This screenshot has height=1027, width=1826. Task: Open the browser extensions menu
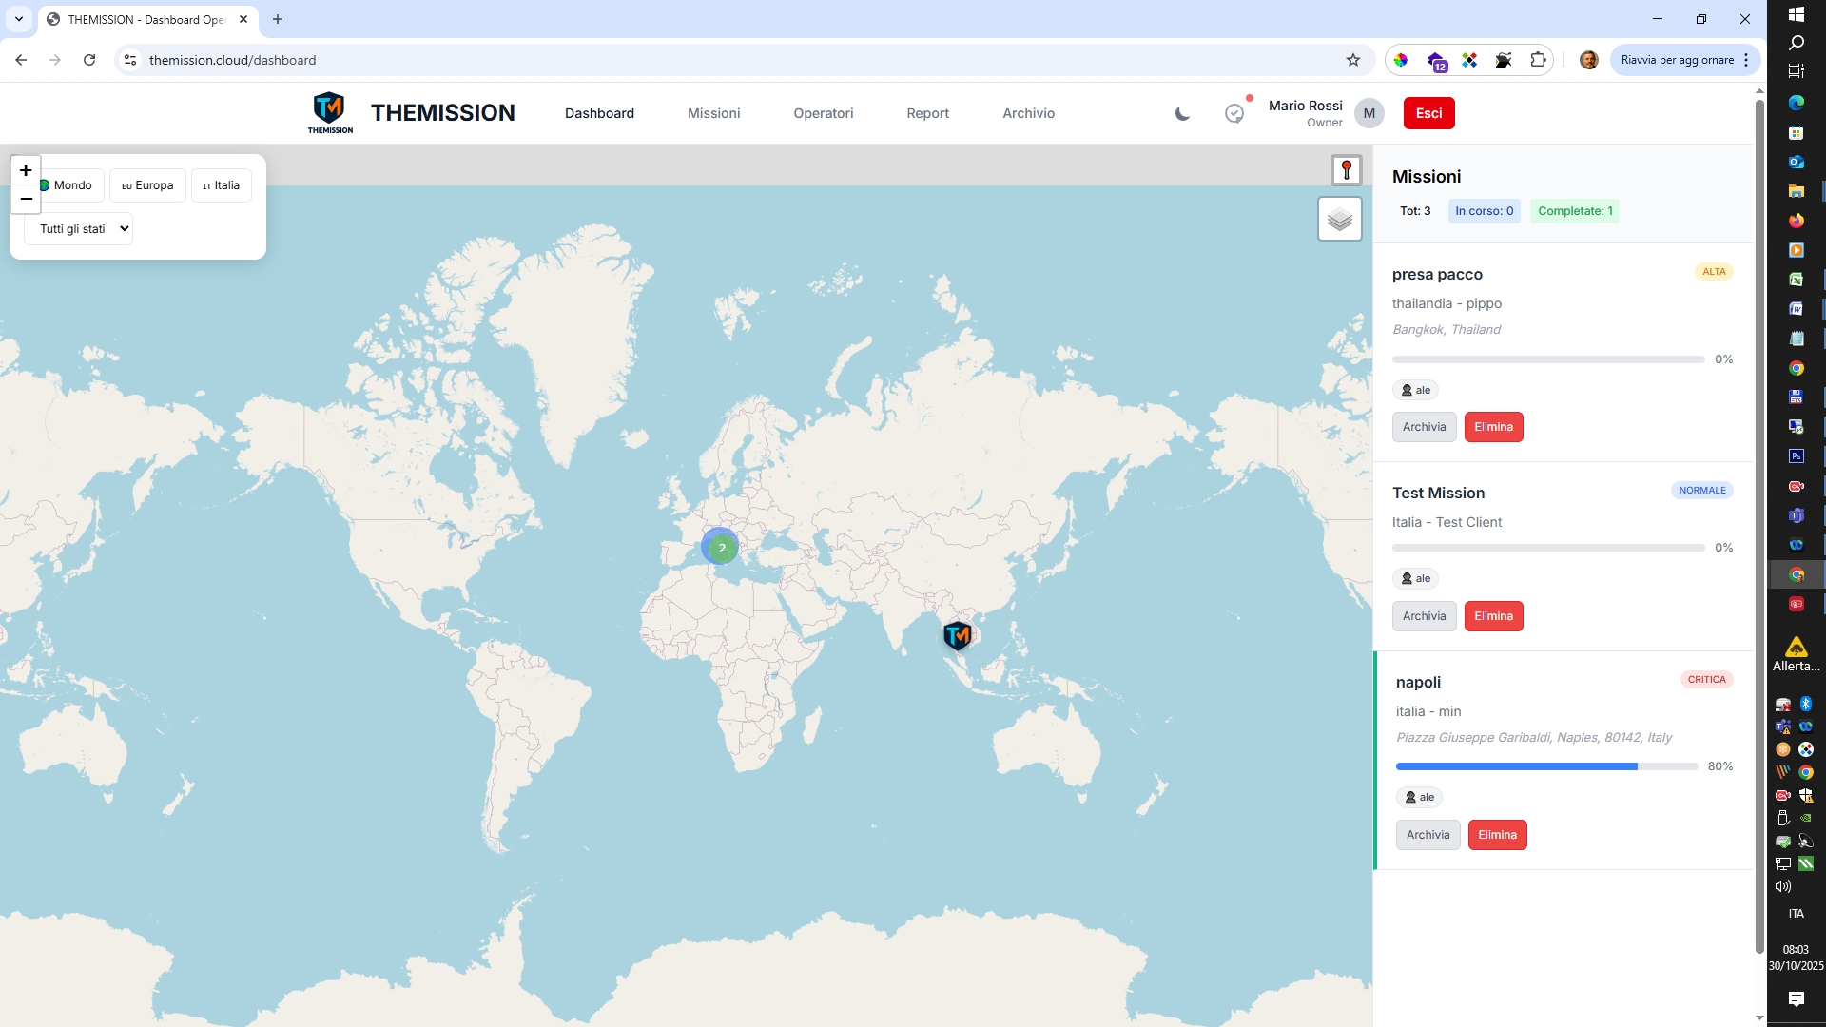tap(1538, 59)
